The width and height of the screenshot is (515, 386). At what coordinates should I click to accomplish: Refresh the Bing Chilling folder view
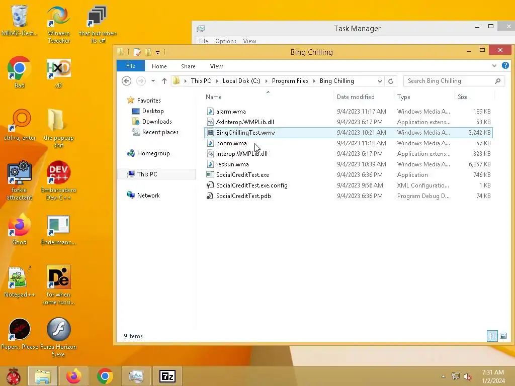tap(391, 81)
